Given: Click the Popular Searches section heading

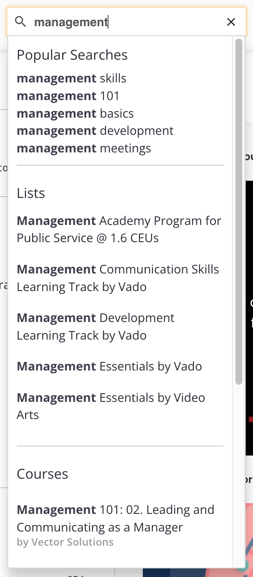Looking at the screenshot, I should [x=72, y=55].
